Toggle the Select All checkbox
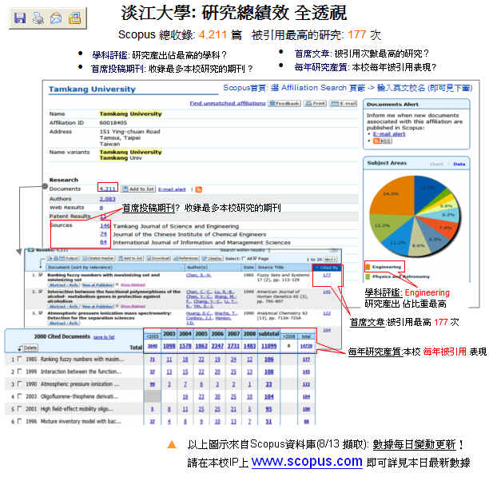Image resolution: width=489 pixels, height=477 pixels. 244,258
